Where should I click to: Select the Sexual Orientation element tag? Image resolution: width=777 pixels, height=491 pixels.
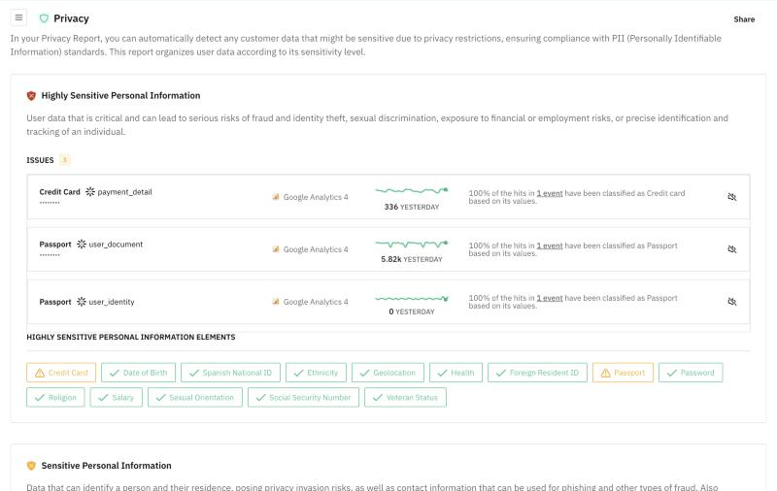pos(195,398)
